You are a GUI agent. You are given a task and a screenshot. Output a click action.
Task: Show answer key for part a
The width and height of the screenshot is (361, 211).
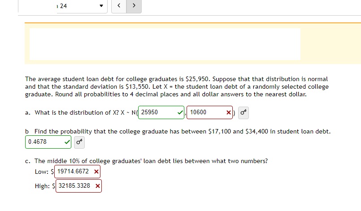(244, 113)
